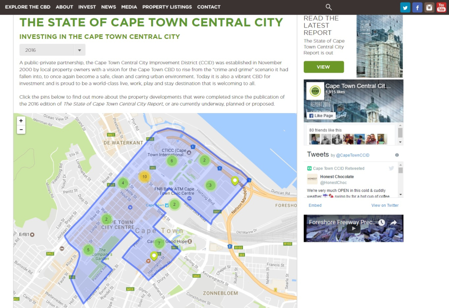Screen dimensions: 449x308
Task: Open the 2016 year dropdown
Action: (52, 50)
